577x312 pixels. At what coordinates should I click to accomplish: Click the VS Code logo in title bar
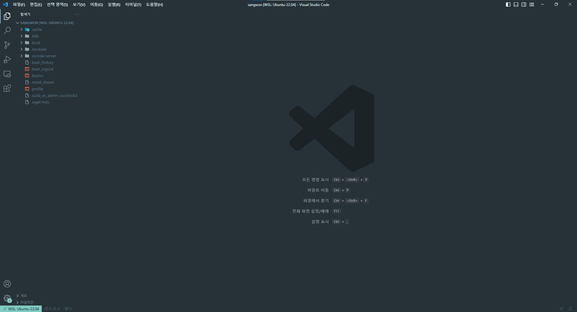5,4
